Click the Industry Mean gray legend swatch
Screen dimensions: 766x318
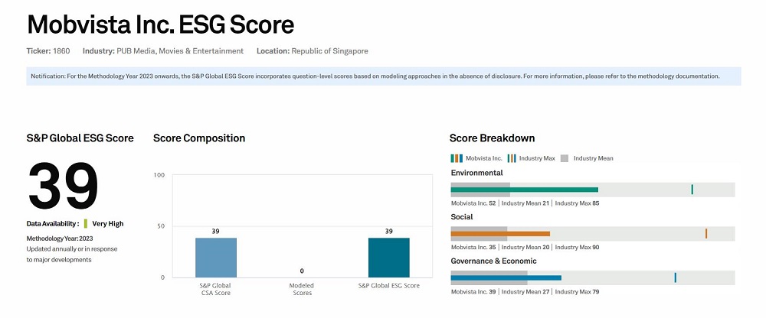click(565, 158)
